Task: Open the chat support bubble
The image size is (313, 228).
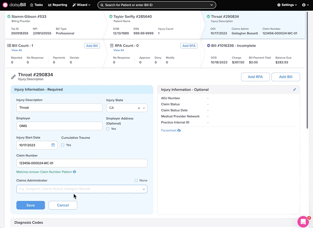Action: (303, 221)
